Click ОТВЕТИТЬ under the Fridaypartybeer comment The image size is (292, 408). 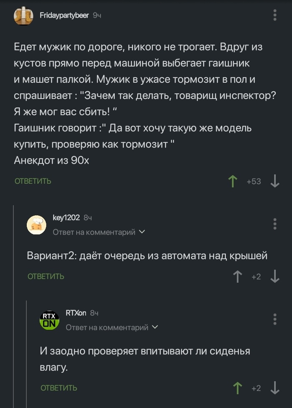33,181
